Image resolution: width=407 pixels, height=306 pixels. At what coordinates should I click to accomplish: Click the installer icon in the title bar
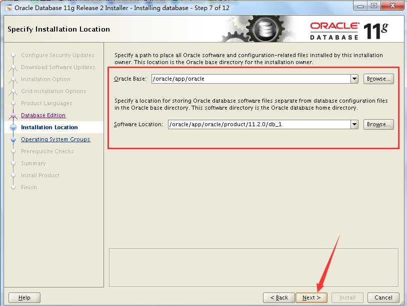(8, 8)
